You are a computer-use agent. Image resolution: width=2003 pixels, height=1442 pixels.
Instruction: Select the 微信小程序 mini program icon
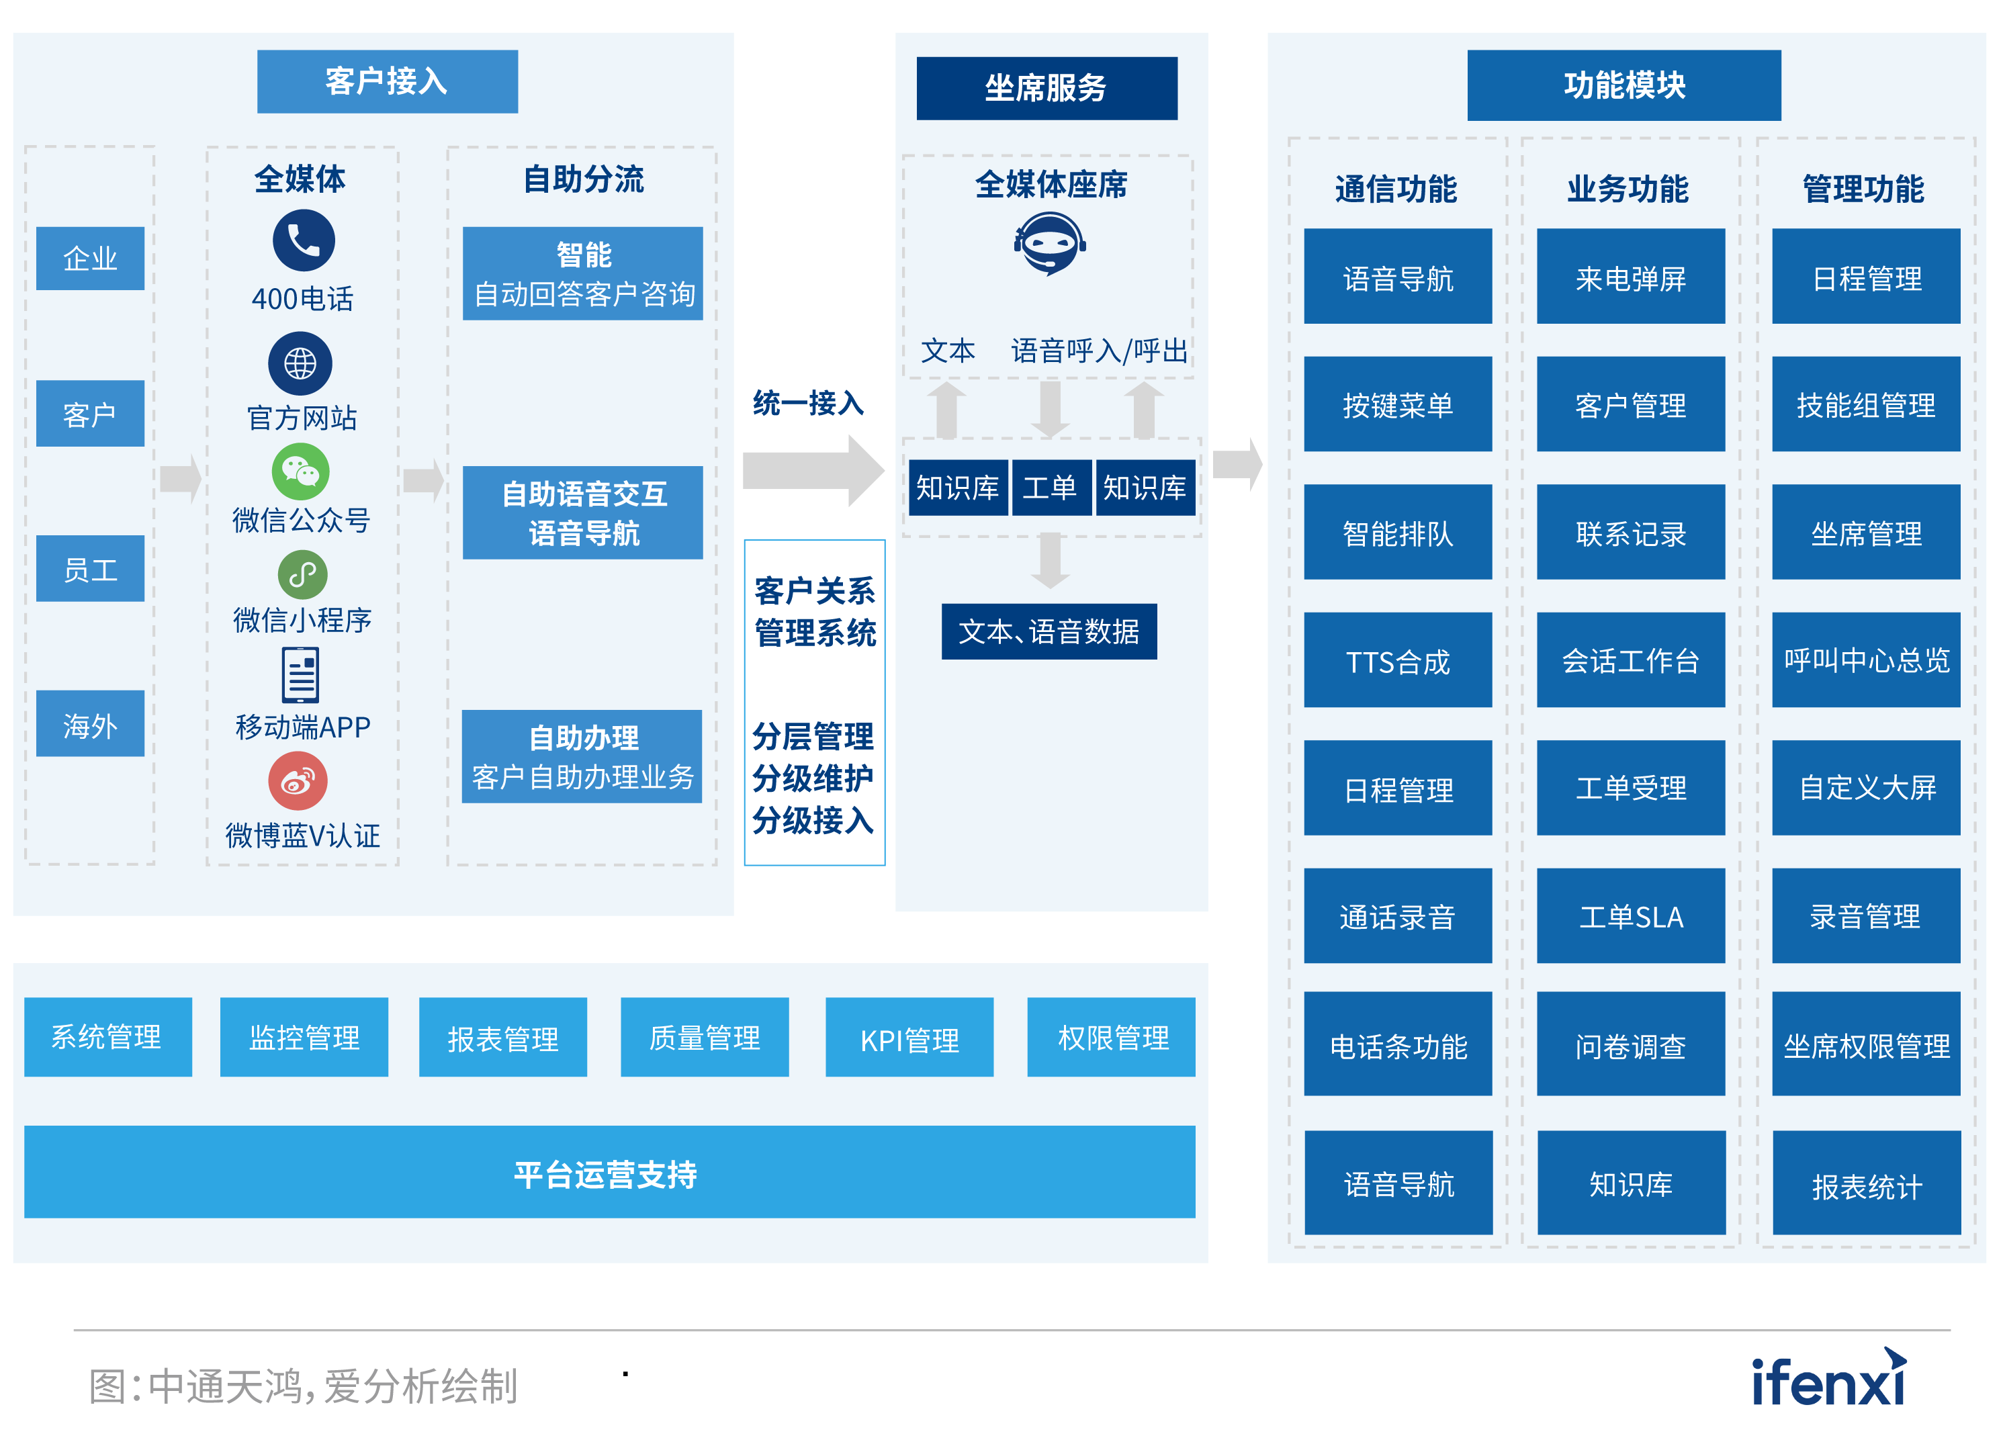(x=300, y=576)
